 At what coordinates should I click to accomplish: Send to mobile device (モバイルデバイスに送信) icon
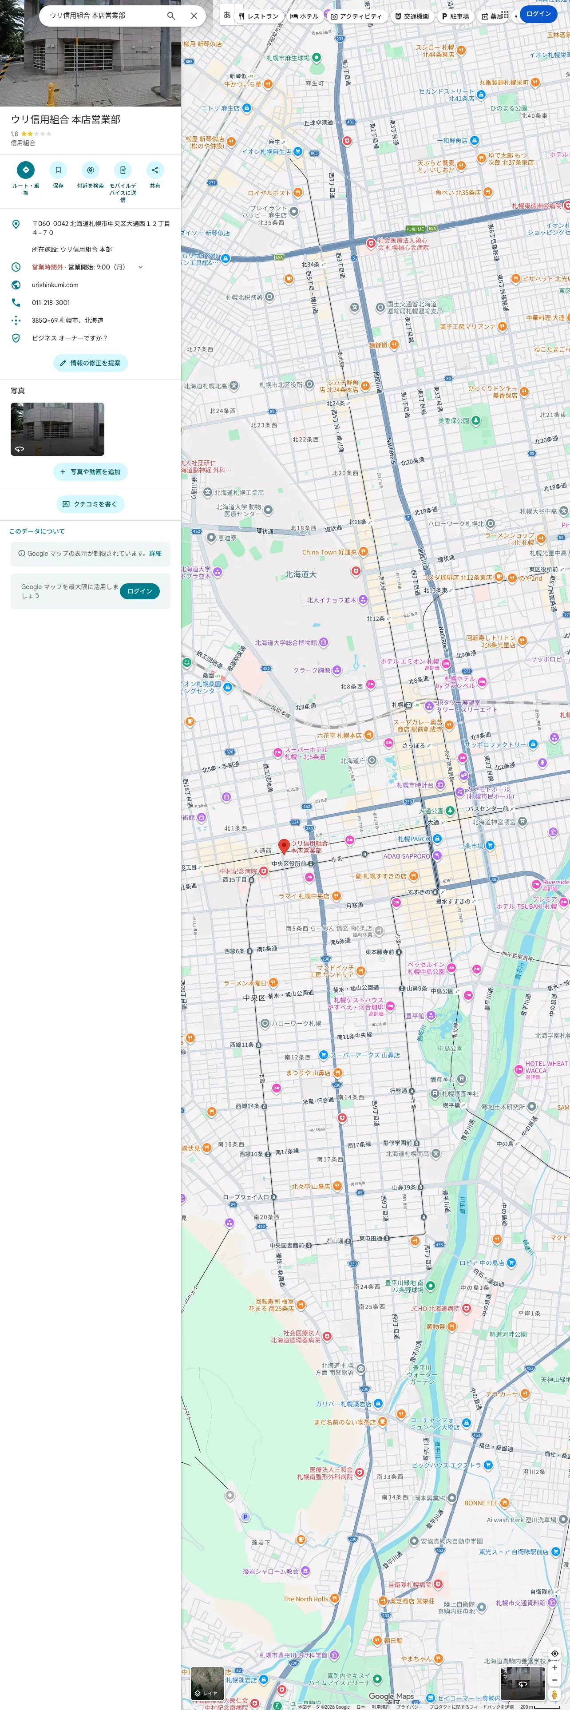coord(123,170)
